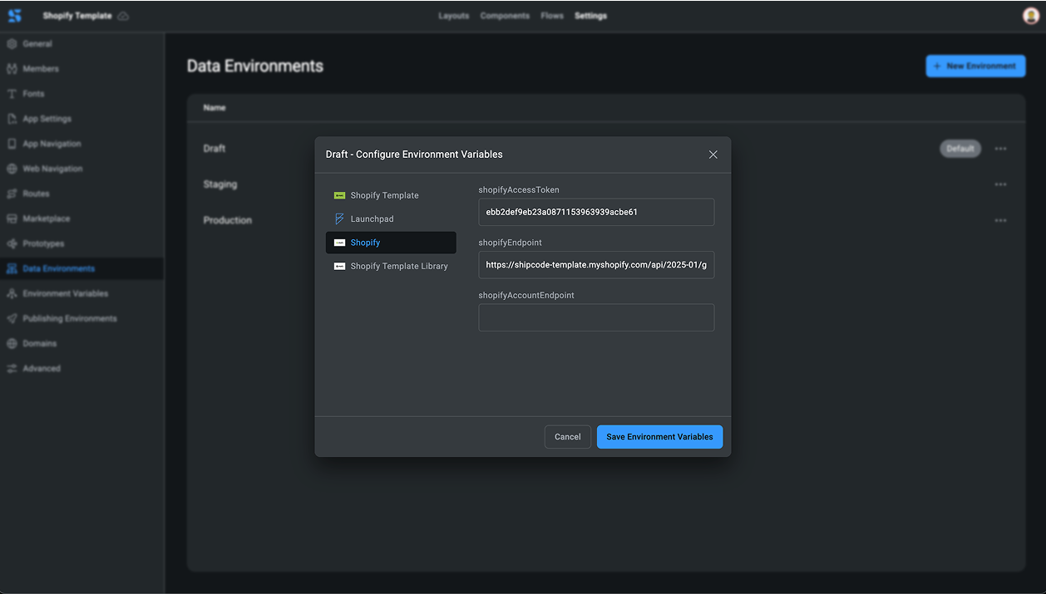Switch to the Settings tab
Image resolution: width=1046 pixels, height=594 pixels.
tap(590, 16)
